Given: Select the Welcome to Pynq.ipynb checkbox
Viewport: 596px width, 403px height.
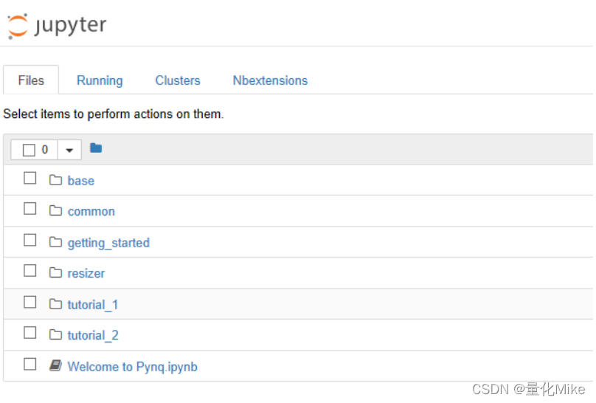Looking at the screenshot, I should click(30, 365).
